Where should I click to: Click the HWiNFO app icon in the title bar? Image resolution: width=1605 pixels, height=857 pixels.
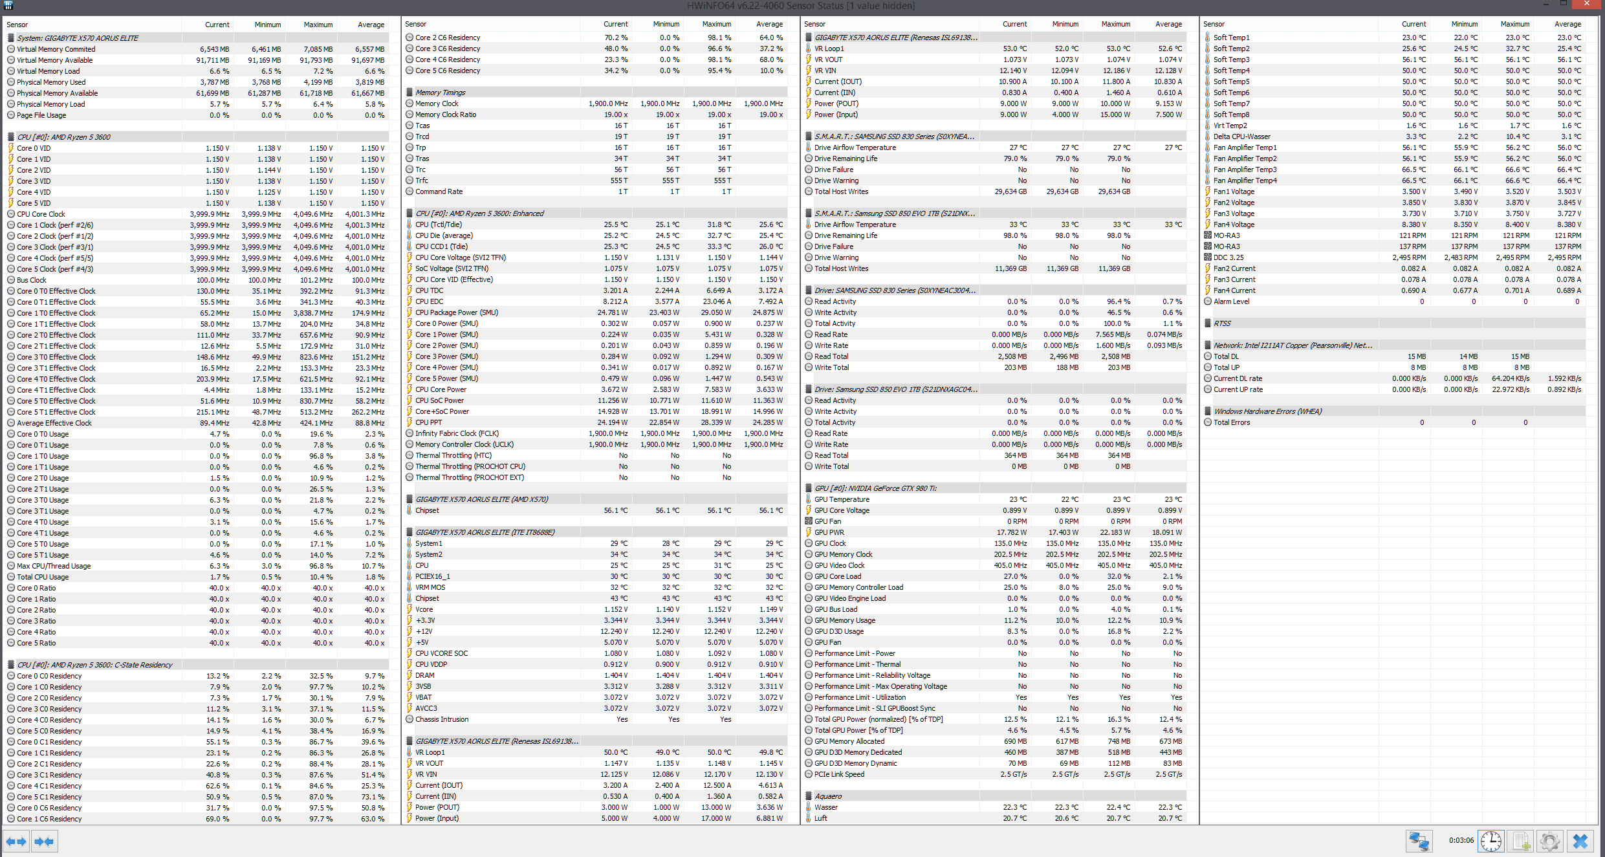pyautogui.click(x=8, y=5)
